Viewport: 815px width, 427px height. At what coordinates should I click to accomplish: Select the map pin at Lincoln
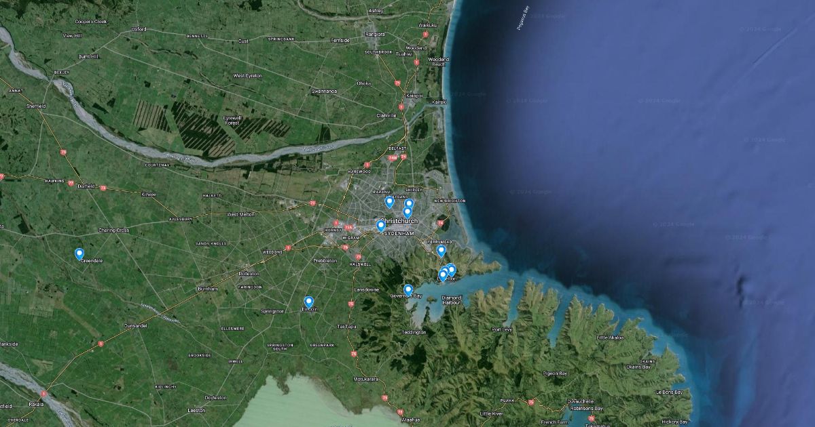(309, 302)
